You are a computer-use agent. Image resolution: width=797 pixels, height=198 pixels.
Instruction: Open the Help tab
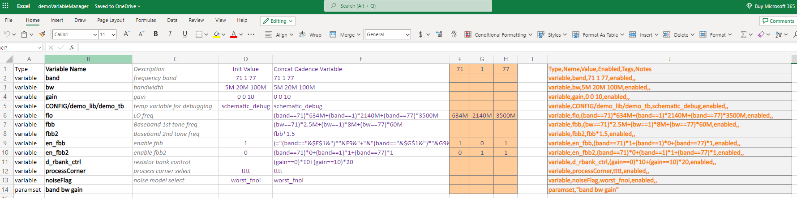point(242,20)
